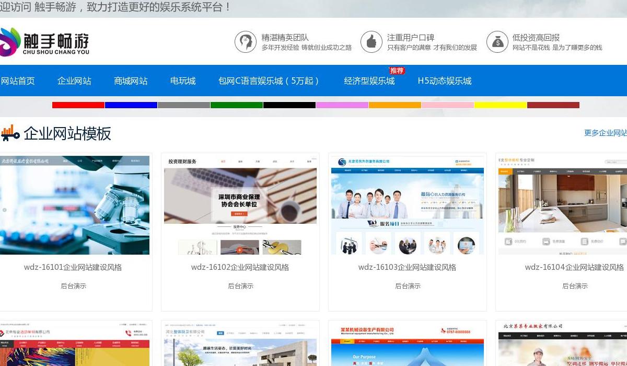Select the green color swatch
The image size is (627, 366).
pyautogui.click(x=237, y=105)
